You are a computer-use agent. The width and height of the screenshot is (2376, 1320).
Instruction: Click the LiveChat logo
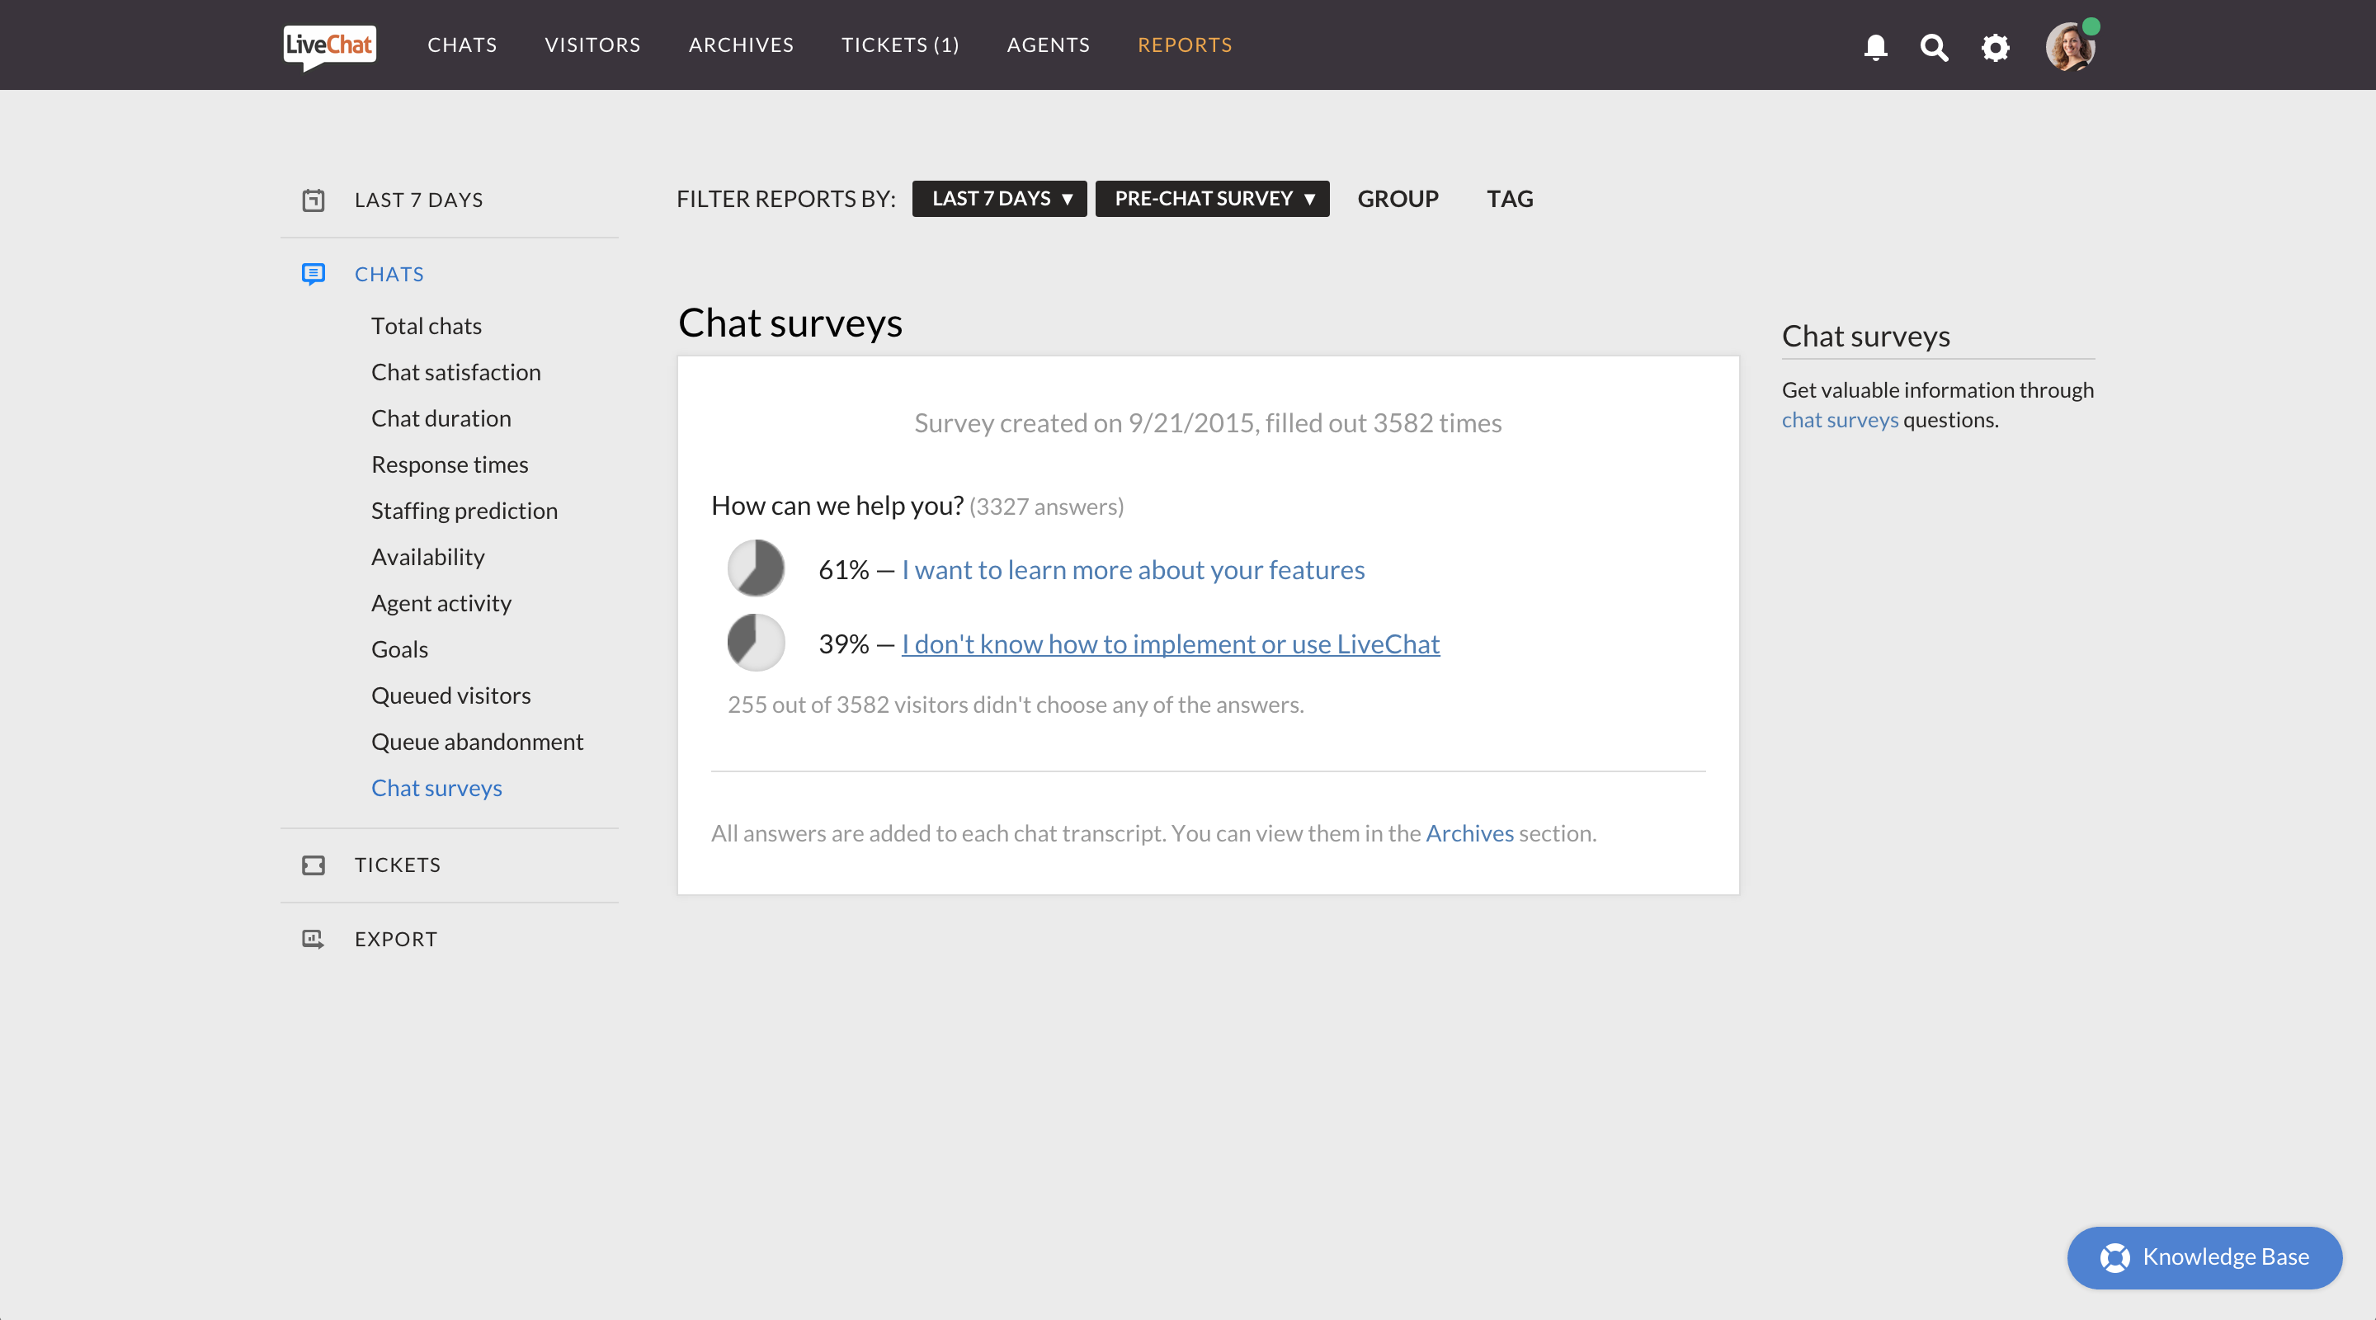pos(328,45)
